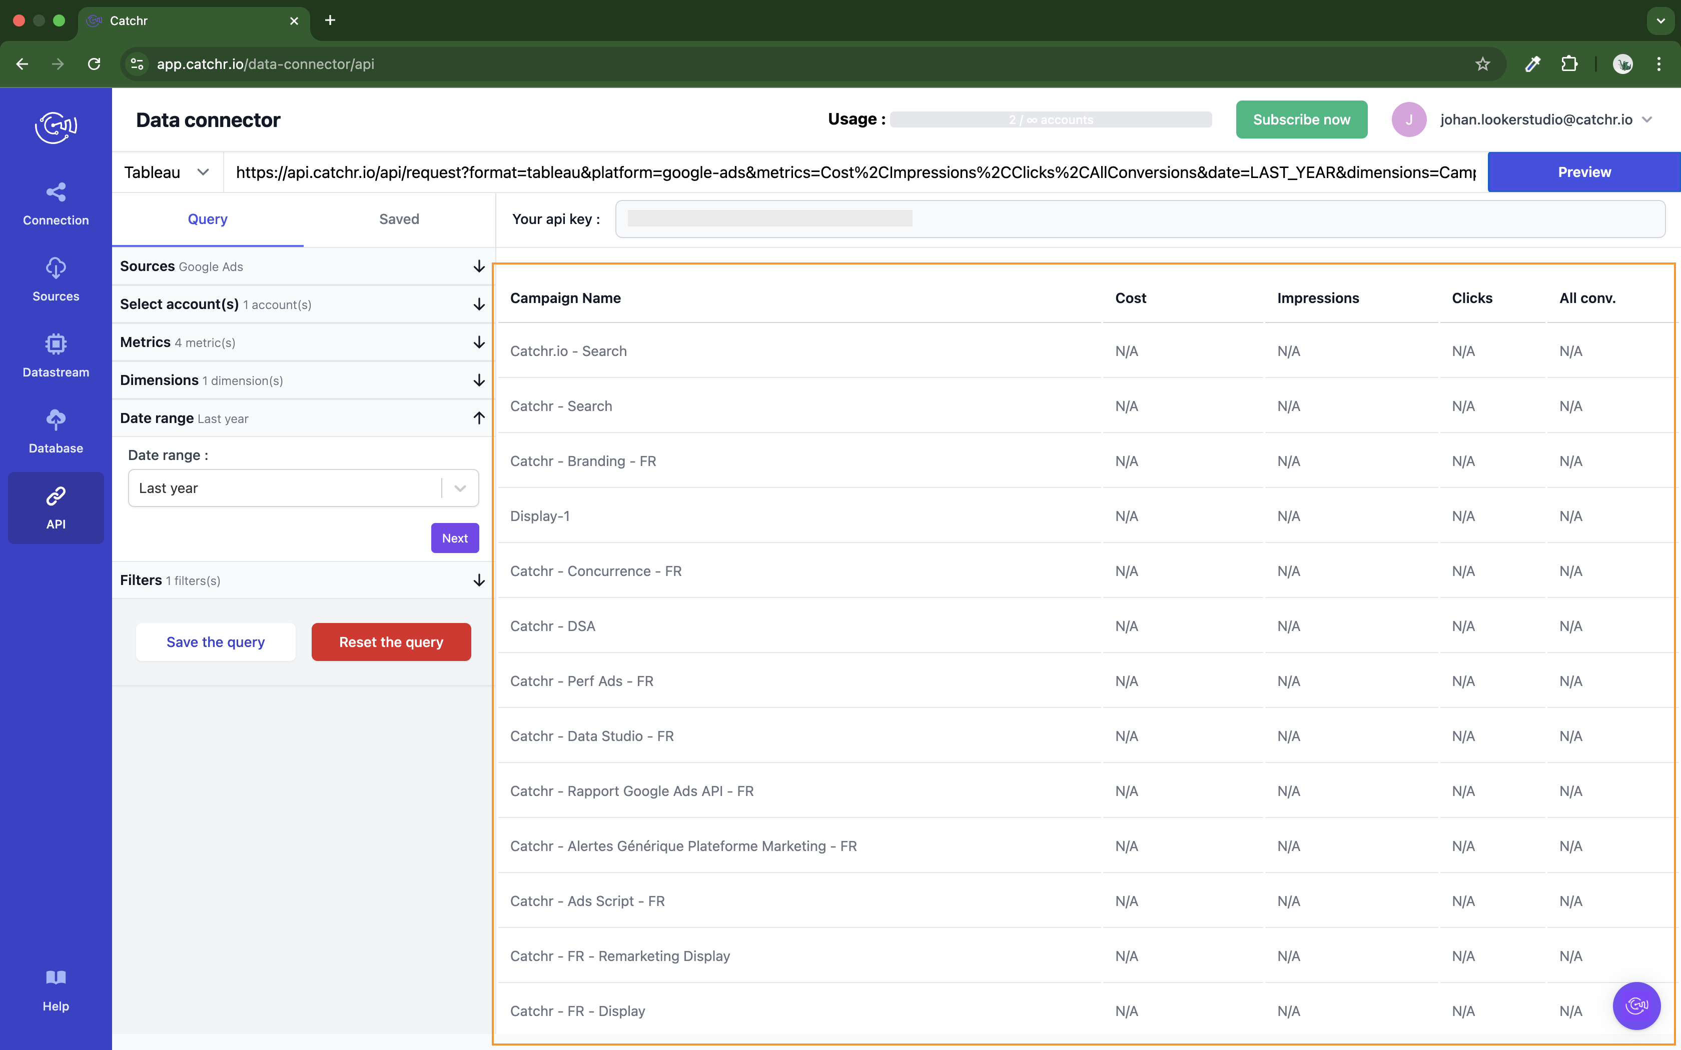The height and width of the screenshot is (1050, 1681).
Task: Open the Chrome three-dot menu
Action: (1659, 64)
